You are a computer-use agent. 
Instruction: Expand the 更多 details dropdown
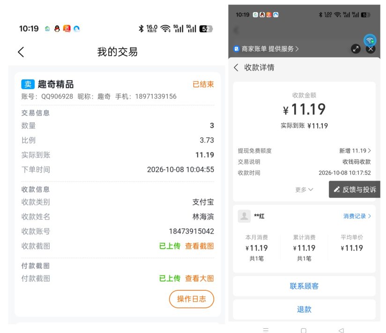(304, 189)
